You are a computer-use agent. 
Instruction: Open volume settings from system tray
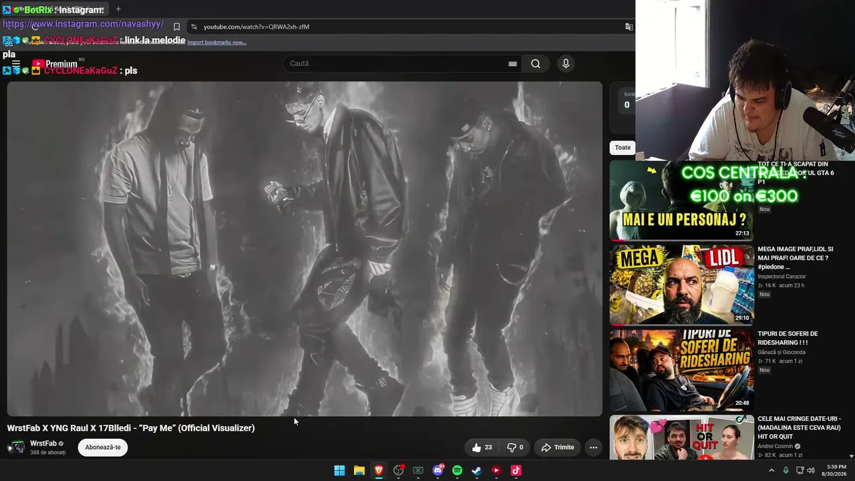pos(811,470)
